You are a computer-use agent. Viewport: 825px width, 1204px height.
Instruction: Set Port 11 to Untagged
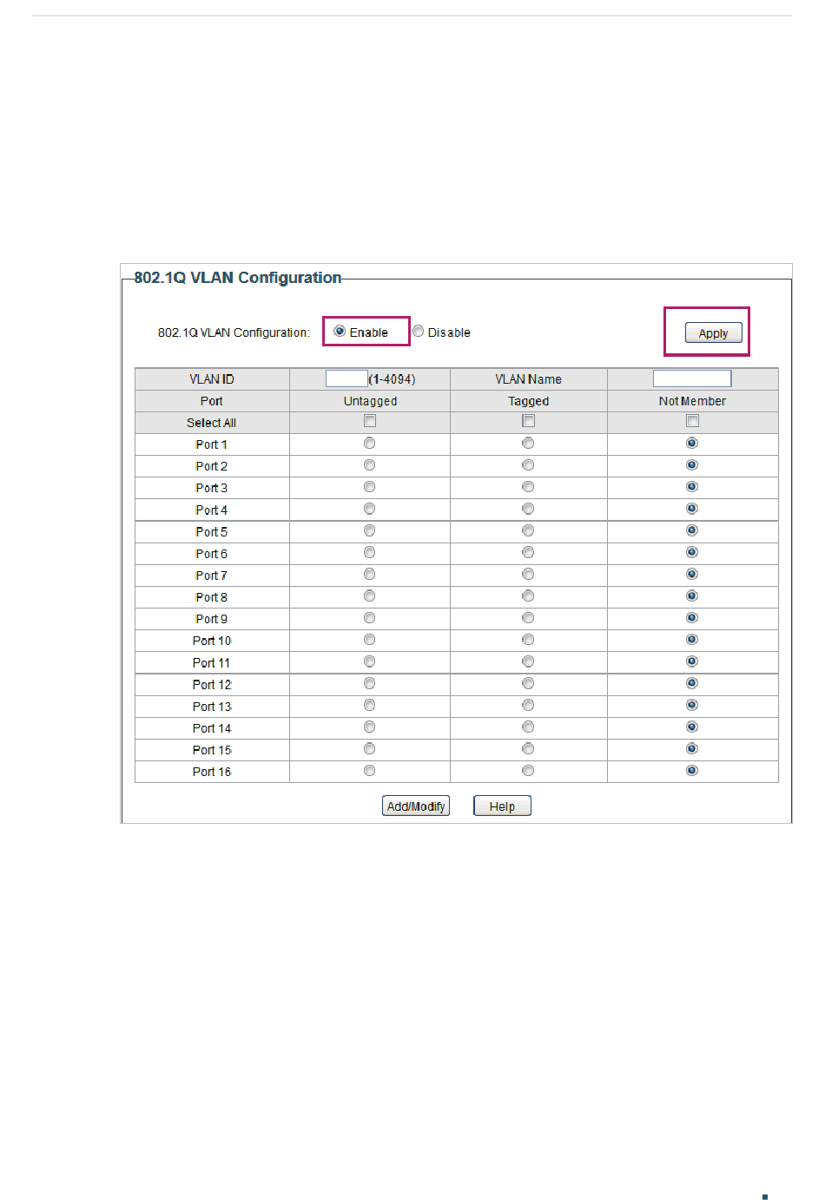369,661
